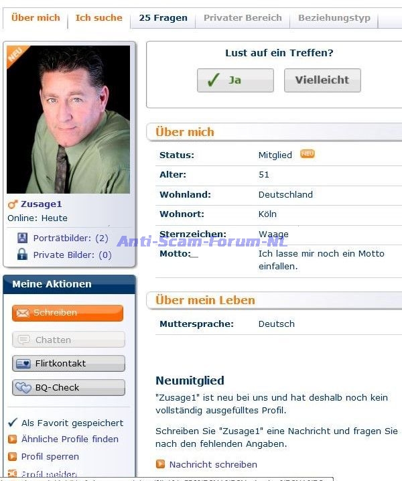The width and height of the screenshot is (402, 481).
Task: Click the envelope icon on Schreiben button
Action: pyautogui.click(x=23, y=313)
